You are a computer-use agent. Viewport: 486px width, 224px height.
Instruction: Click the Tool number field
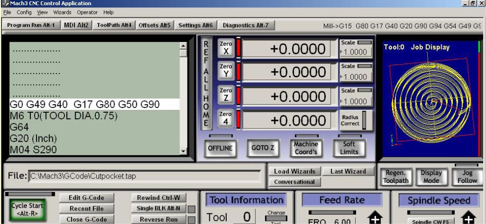pyautogui.click(x=243, y=217)
